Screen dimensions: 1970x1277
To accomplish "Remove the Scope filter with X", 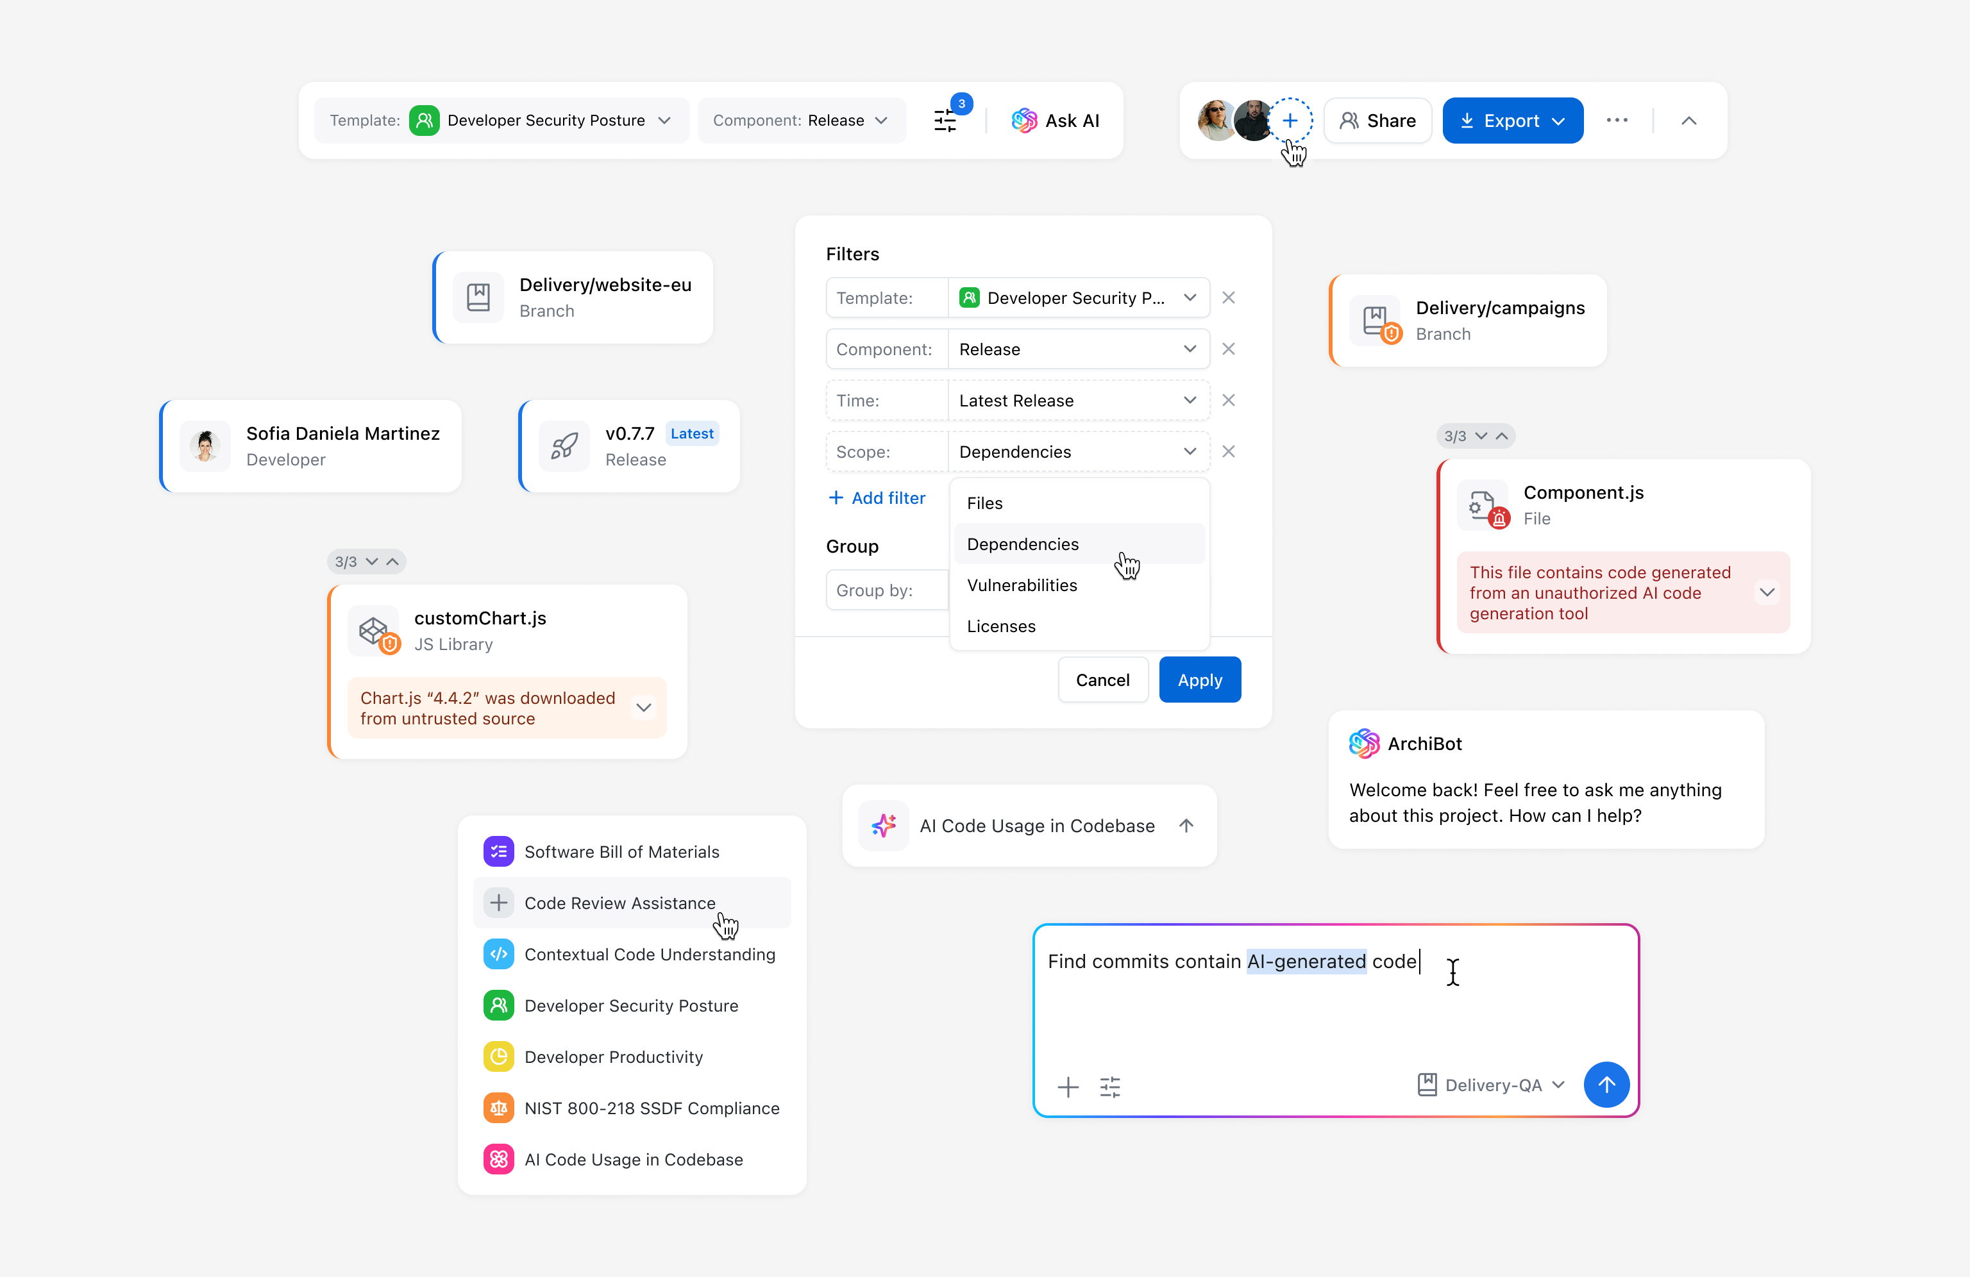I will 1228,452.
